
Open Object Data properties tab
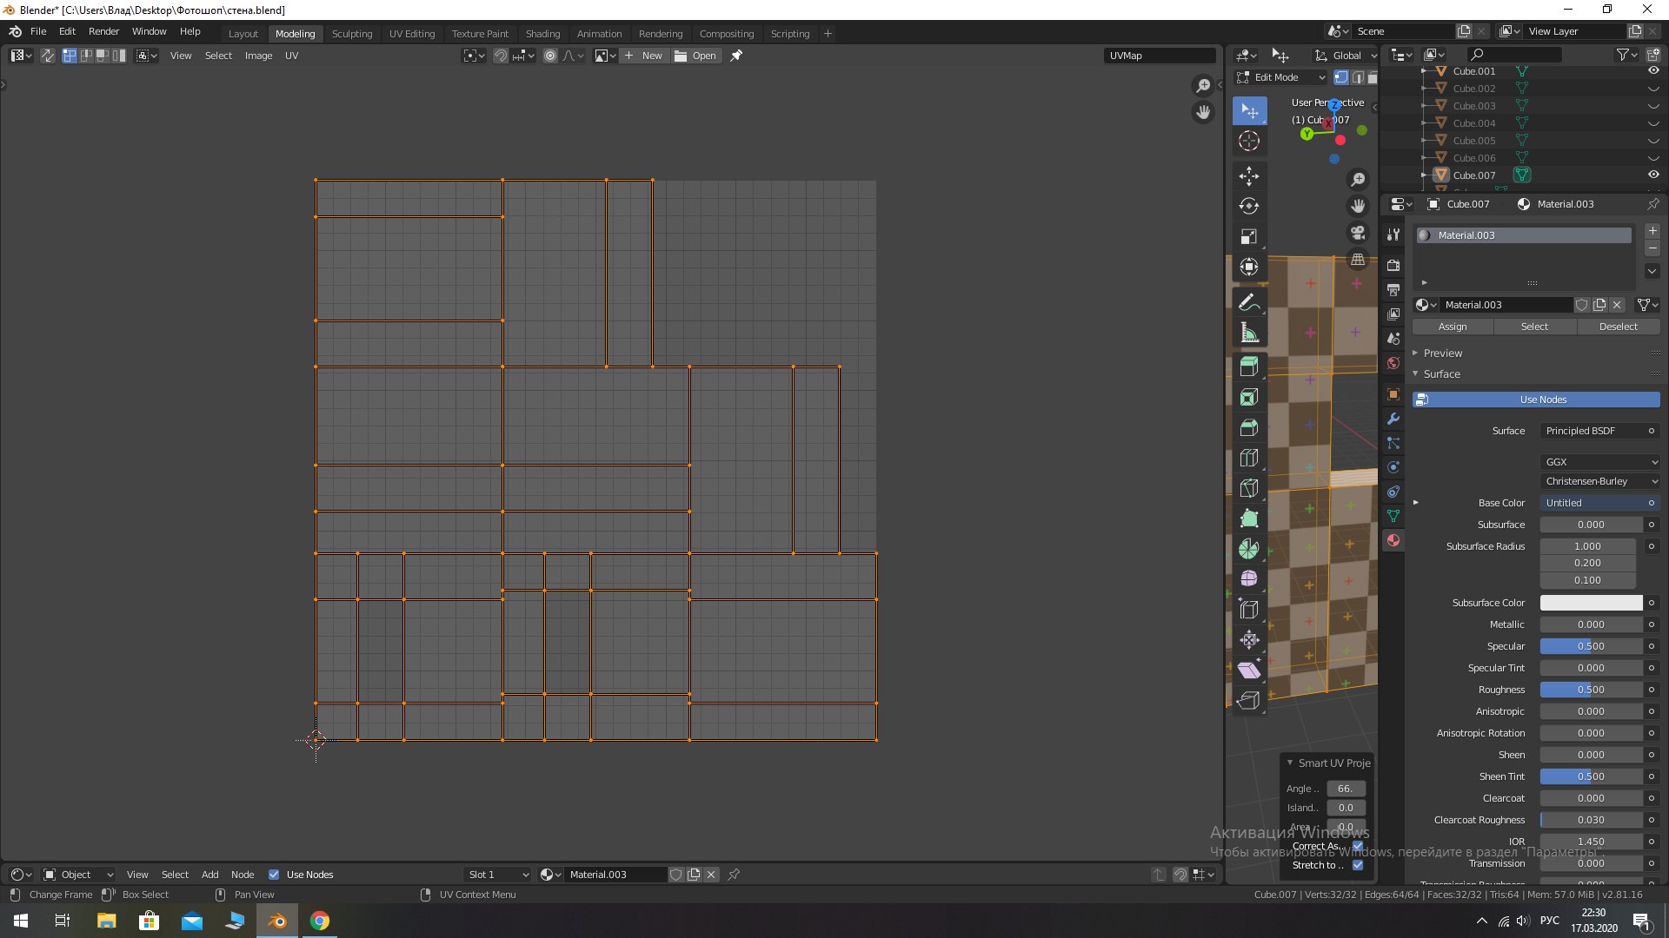pos(1393,516)
